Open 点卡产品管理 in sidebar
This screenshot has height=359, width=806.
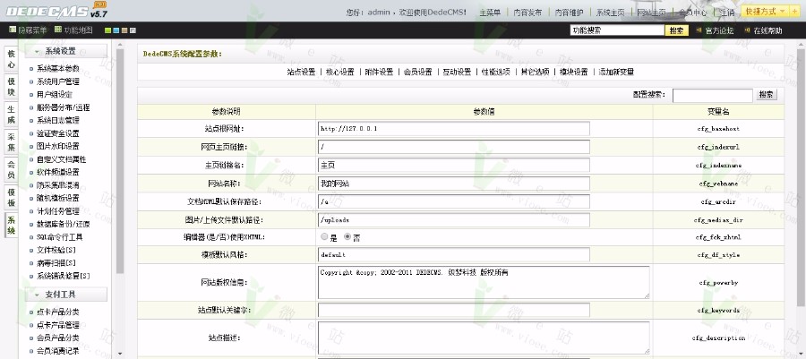click(58, 325)
